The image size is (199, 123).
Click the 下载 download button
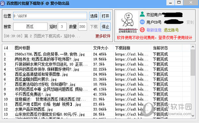point(94,27)
